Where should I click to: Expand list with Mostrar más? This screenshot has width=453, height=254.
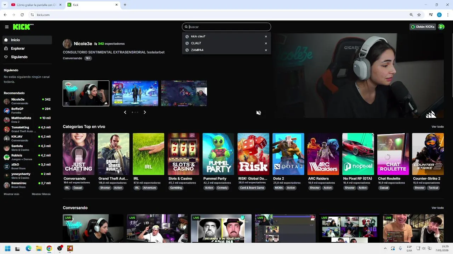(x=12, y=194)
